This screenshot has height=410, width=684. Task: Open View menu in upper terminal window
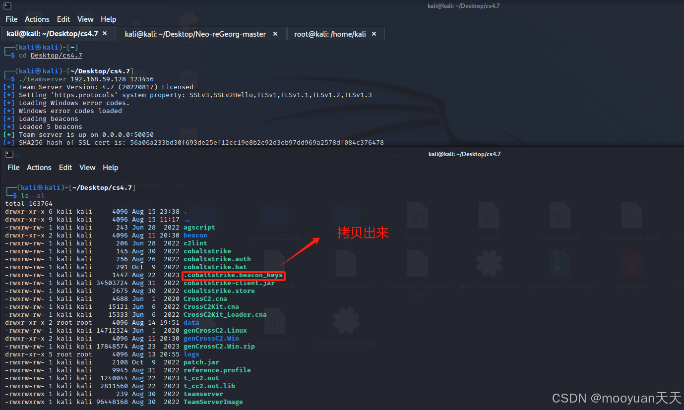click(x=85, y=19)
